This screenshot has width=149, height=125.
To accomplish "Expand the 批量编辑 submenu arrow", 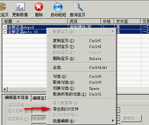I will 113,121.
